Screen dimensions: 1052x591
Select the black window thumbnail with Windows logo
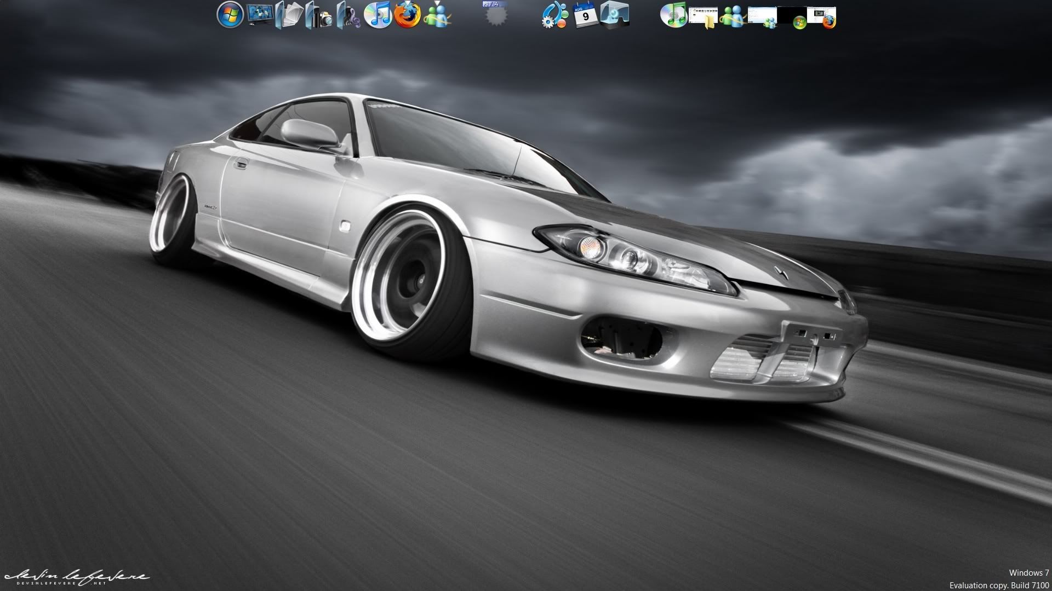pos(792,16)
